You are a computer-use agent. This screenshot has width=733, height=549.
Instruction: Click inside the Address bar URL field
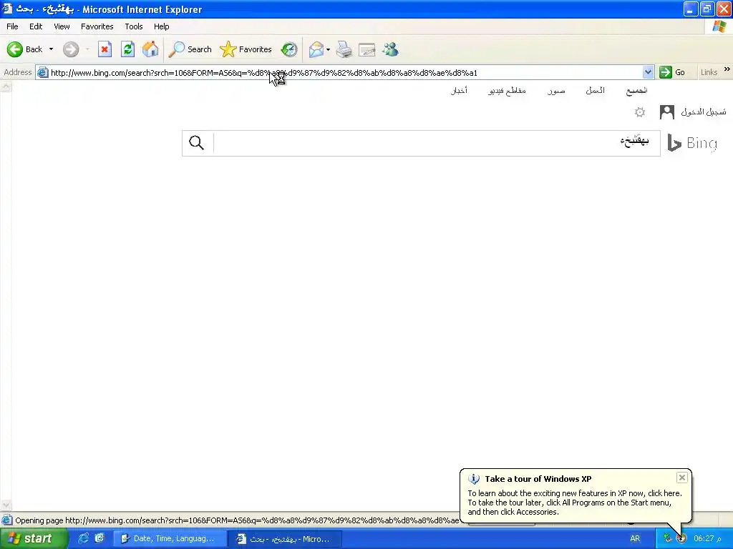click(345, 73)
